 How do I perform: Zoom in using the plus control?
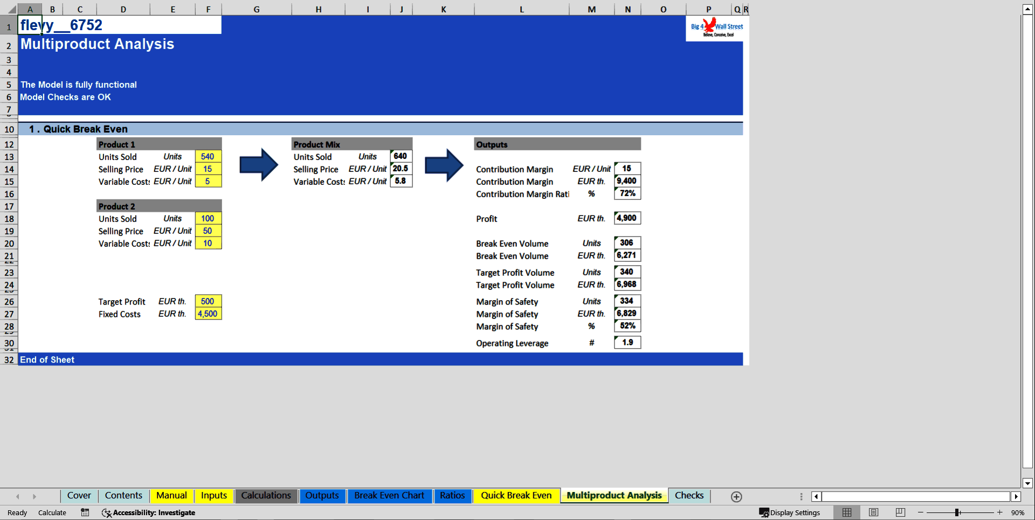coord(1000,512)
